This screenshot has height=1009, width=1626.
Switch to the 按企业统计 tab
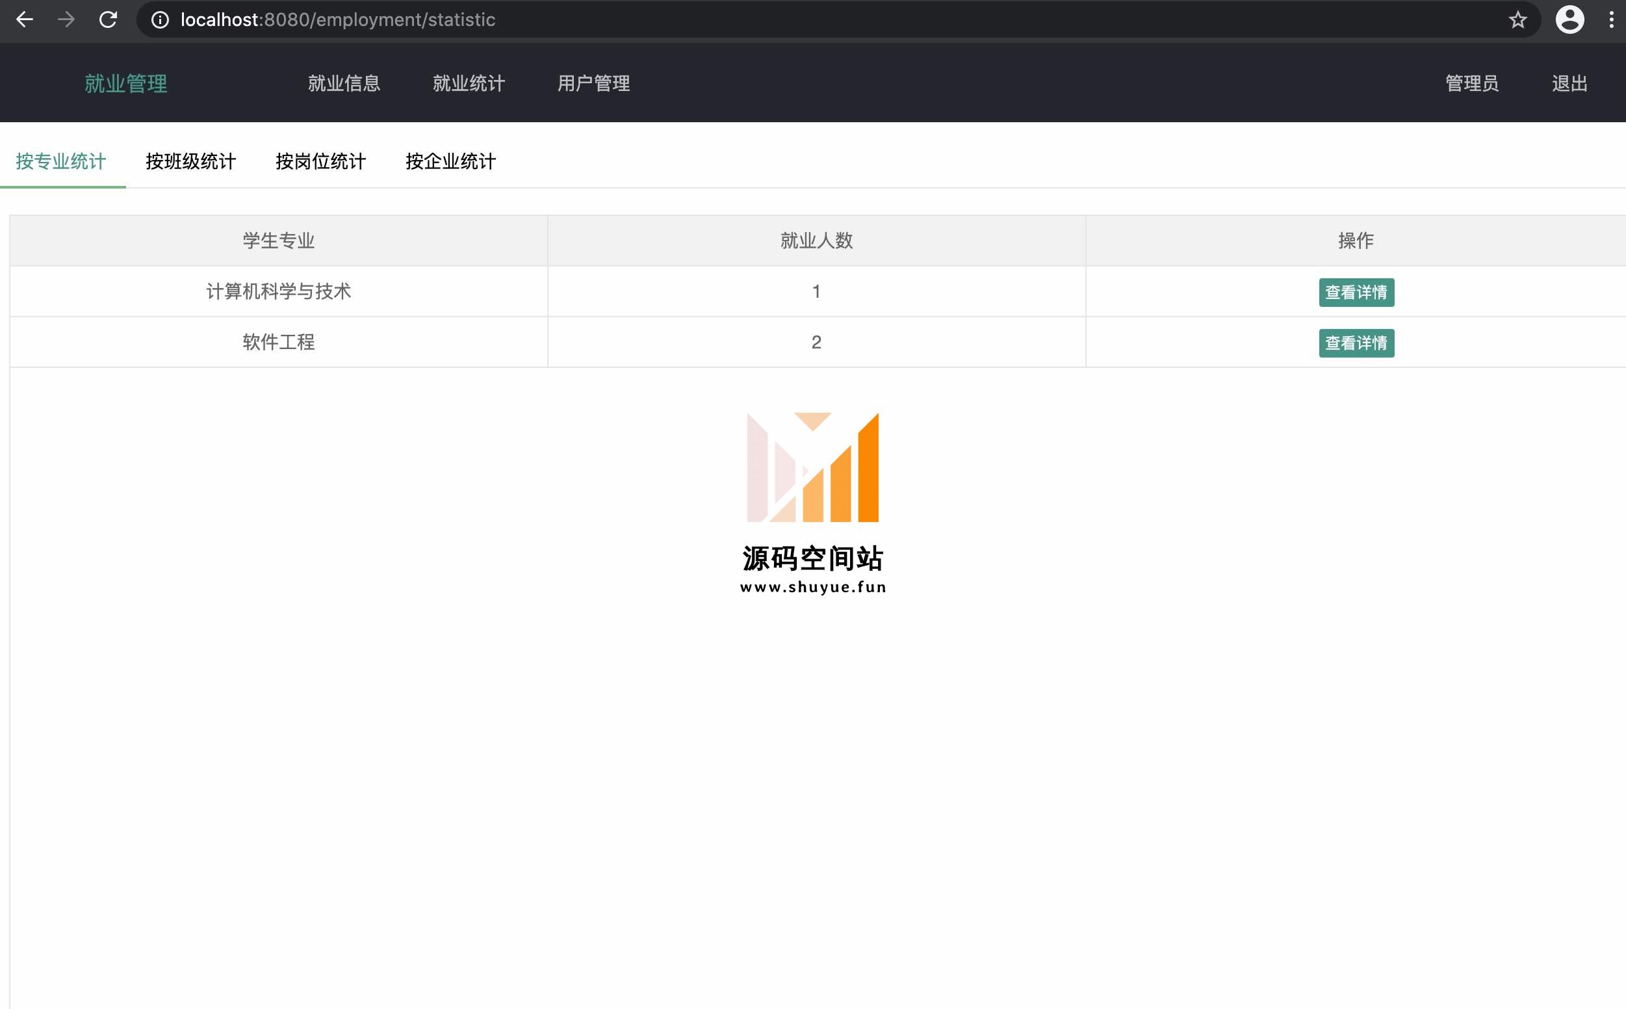point(451,161)
